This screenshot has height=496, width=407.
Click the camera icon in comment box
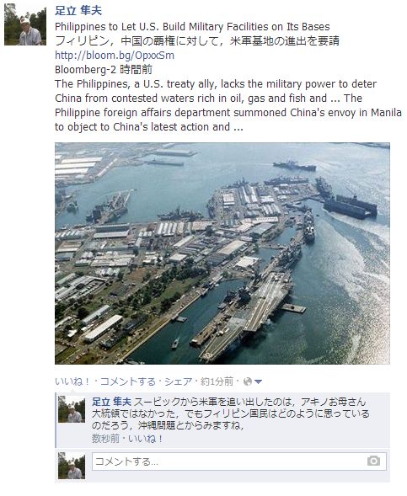coord(373,461)
